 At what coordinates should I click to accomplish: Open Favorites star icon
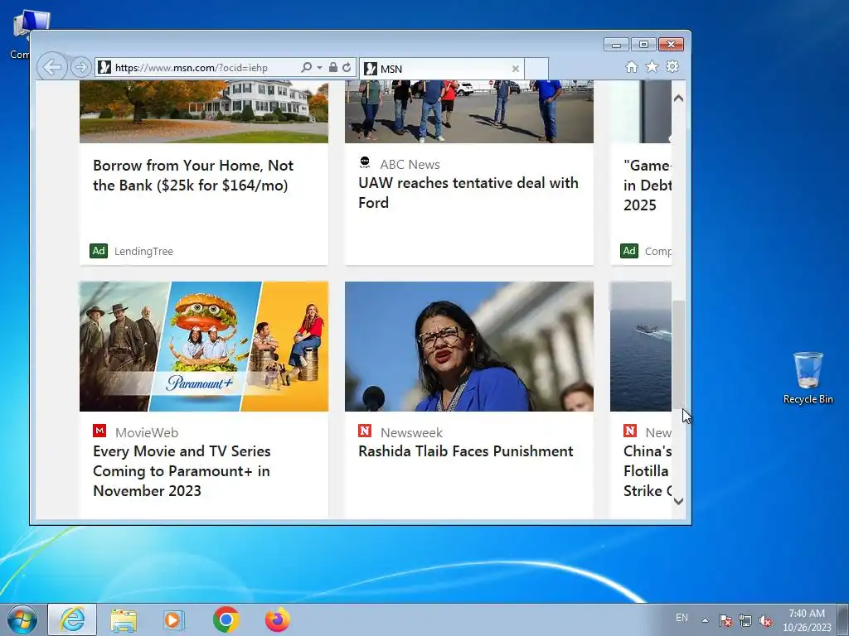click(652, 66)
